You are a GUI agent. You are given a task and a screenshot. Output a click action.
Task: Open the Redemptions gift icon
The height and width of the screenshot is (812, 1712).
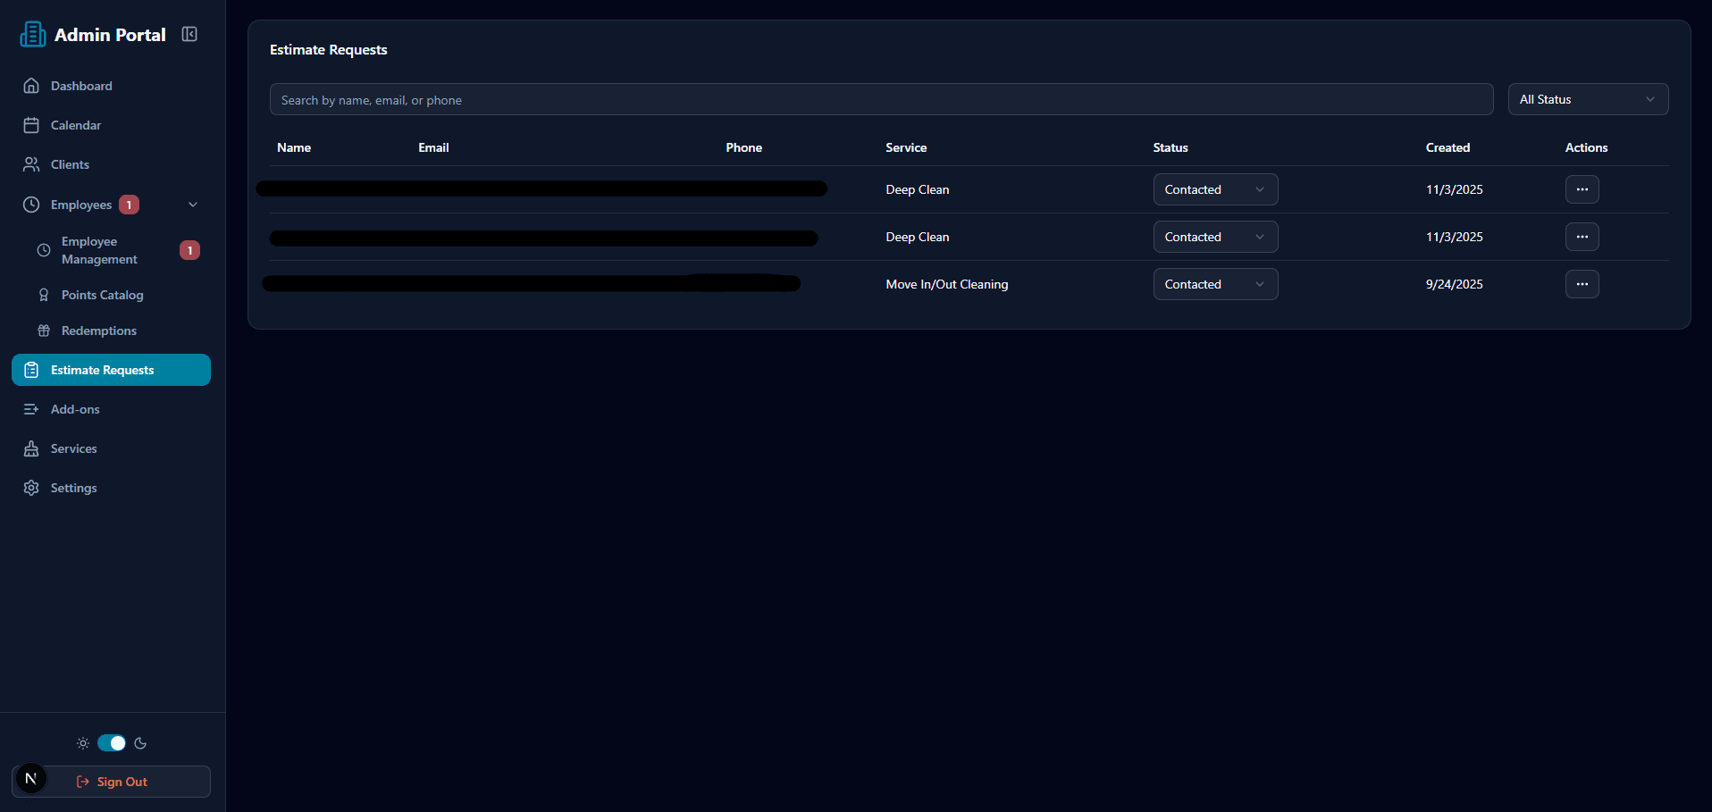[44, 331]
